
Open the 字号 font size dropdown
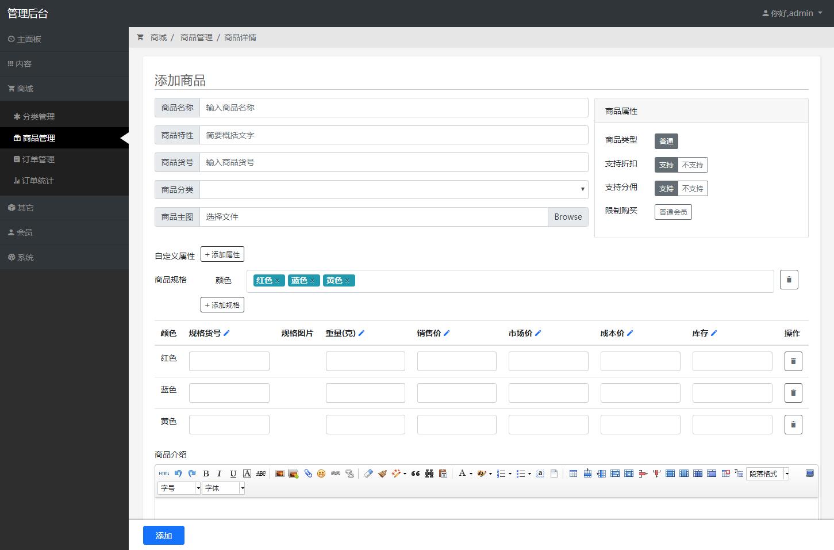[x=179, y=488]
